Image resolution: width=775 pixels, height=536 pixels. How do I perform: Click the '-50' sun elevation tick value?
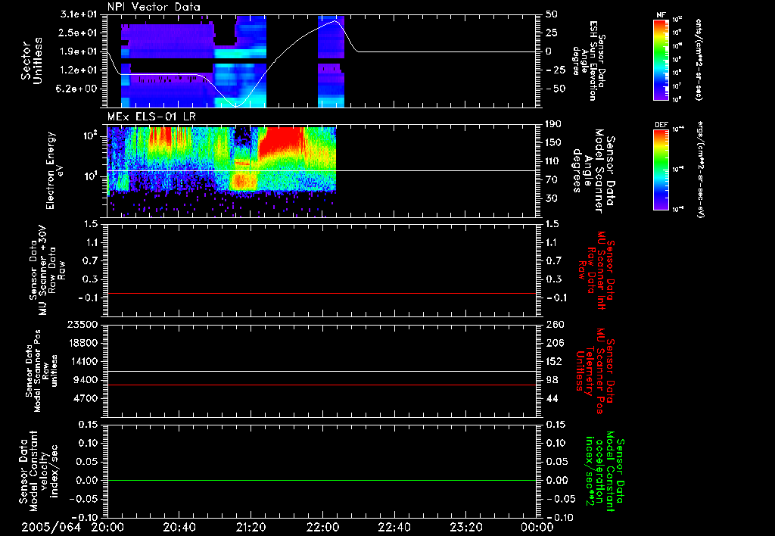coord(556,89)
